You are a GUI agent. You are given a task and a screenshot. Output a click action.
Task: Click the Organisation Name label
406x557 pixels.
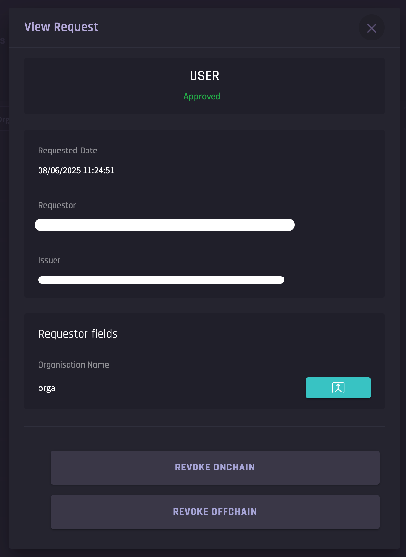73,365
